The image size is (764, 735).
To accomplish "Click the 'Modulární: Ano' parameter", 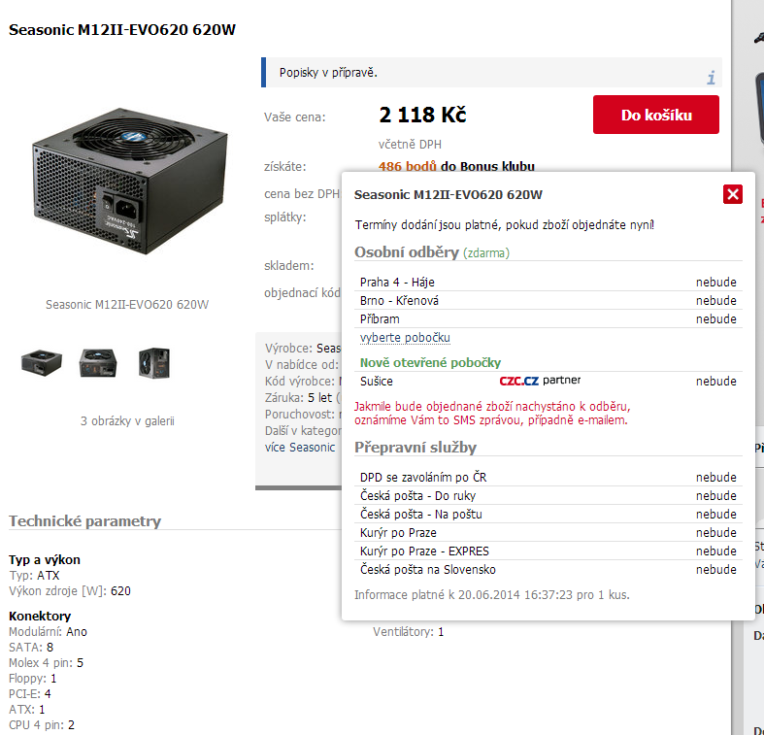I will [x=48, y=632].
